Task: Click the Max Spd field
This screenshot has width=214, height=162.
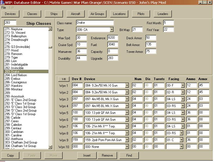Action: pos(81,38)
